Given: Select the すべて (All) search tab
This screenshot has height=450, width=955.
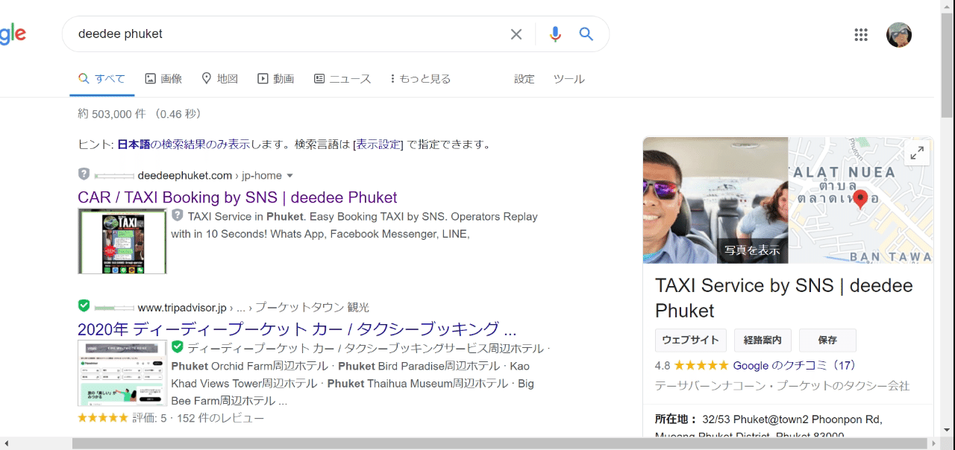Looking at the screenshot, I should [101, 79].
